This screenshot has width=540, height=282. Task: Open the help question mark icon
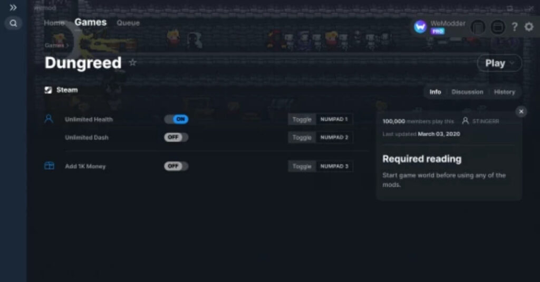pos(515,27)
